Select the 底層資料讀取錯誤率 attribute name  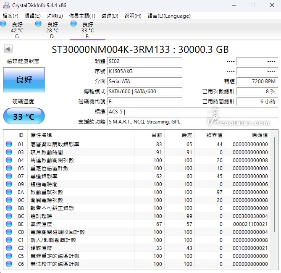55,144
